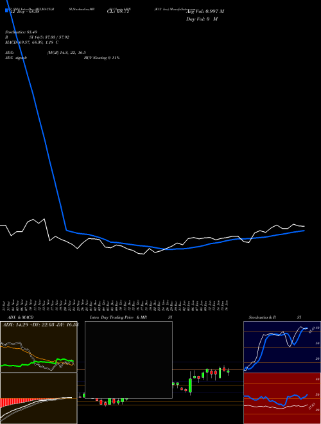Click the "CL: 69.71" closing price label
Viewport: 321px width, 424px height.
pos(118,11)
